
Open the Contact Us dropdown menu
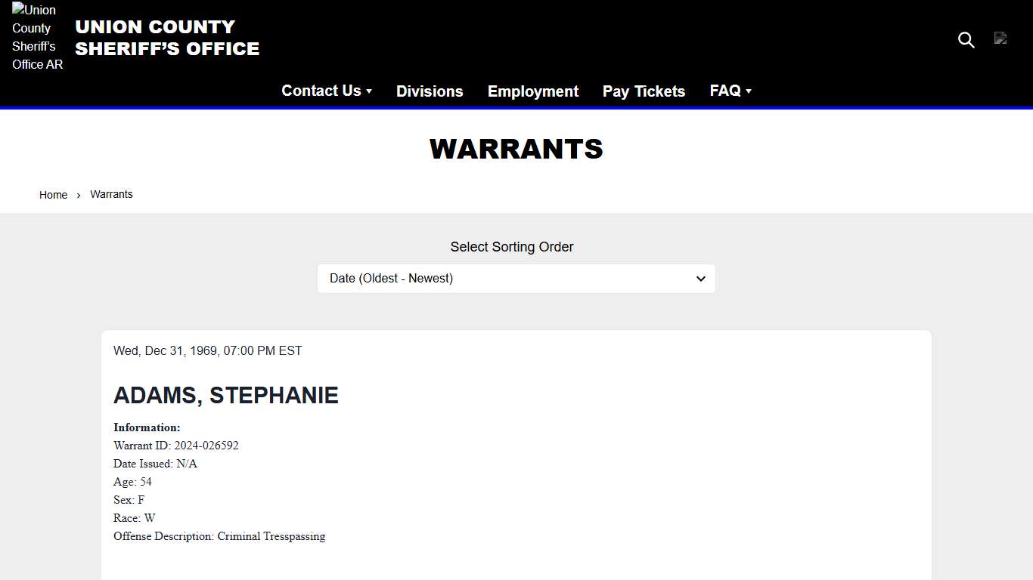pyautogui.click(x=321, y=91)
